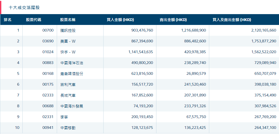This screenshot has width=279, height=134.
Task: Select the 股票名稱 column header
Action: click(x=68, y=20)
